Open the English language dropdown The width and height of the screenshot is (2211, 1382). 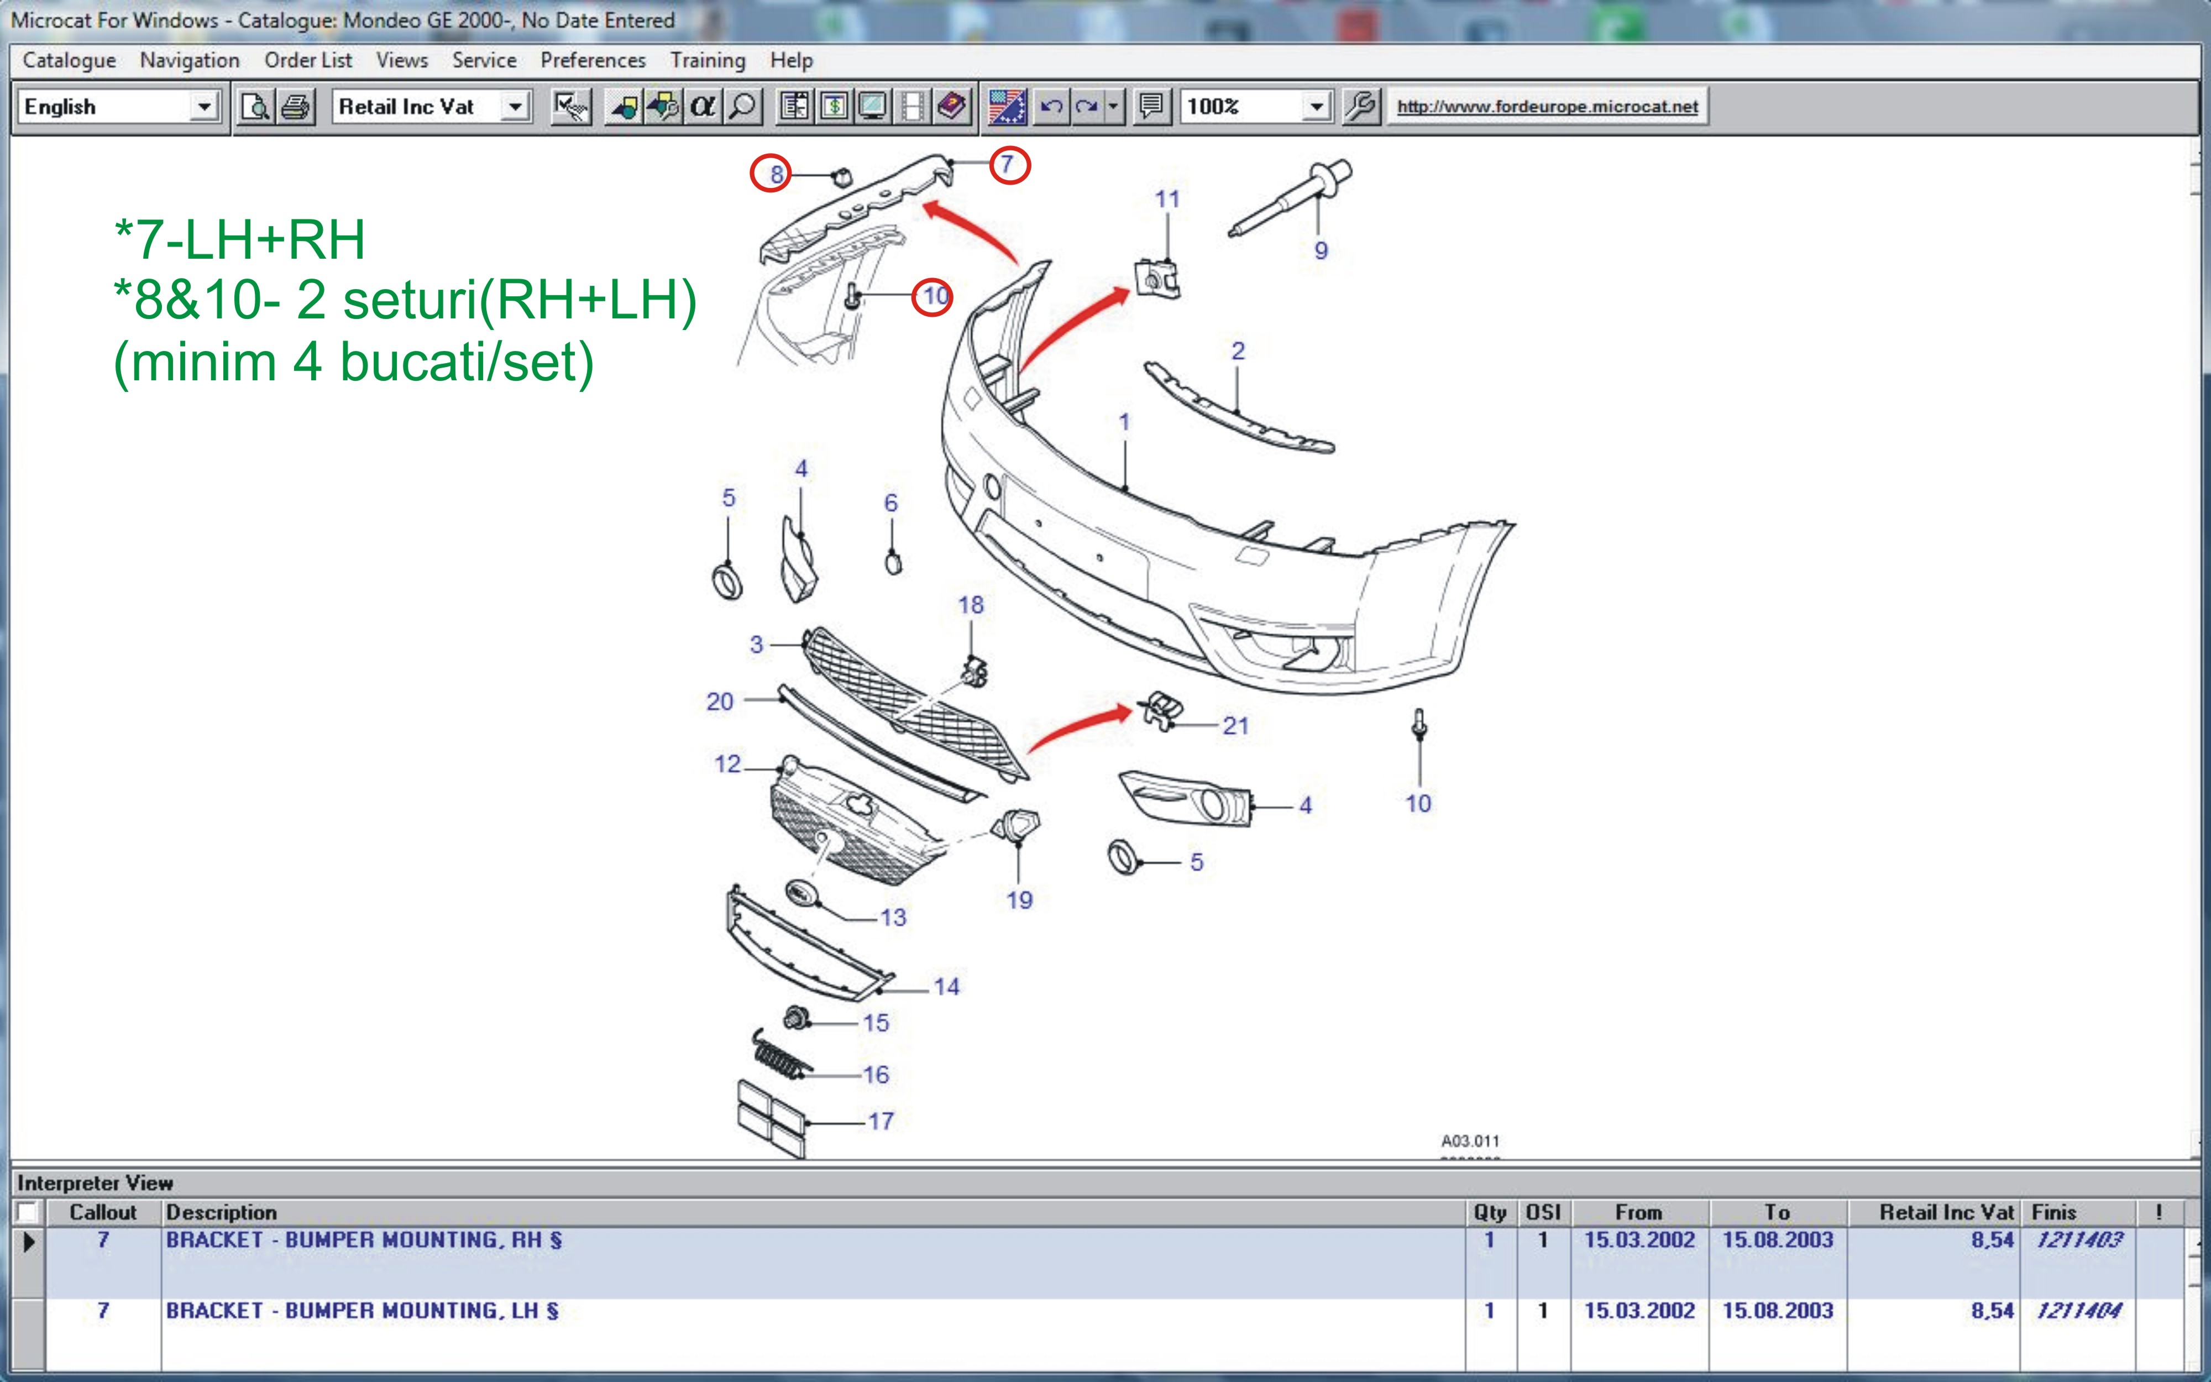(x=204, y=107)
